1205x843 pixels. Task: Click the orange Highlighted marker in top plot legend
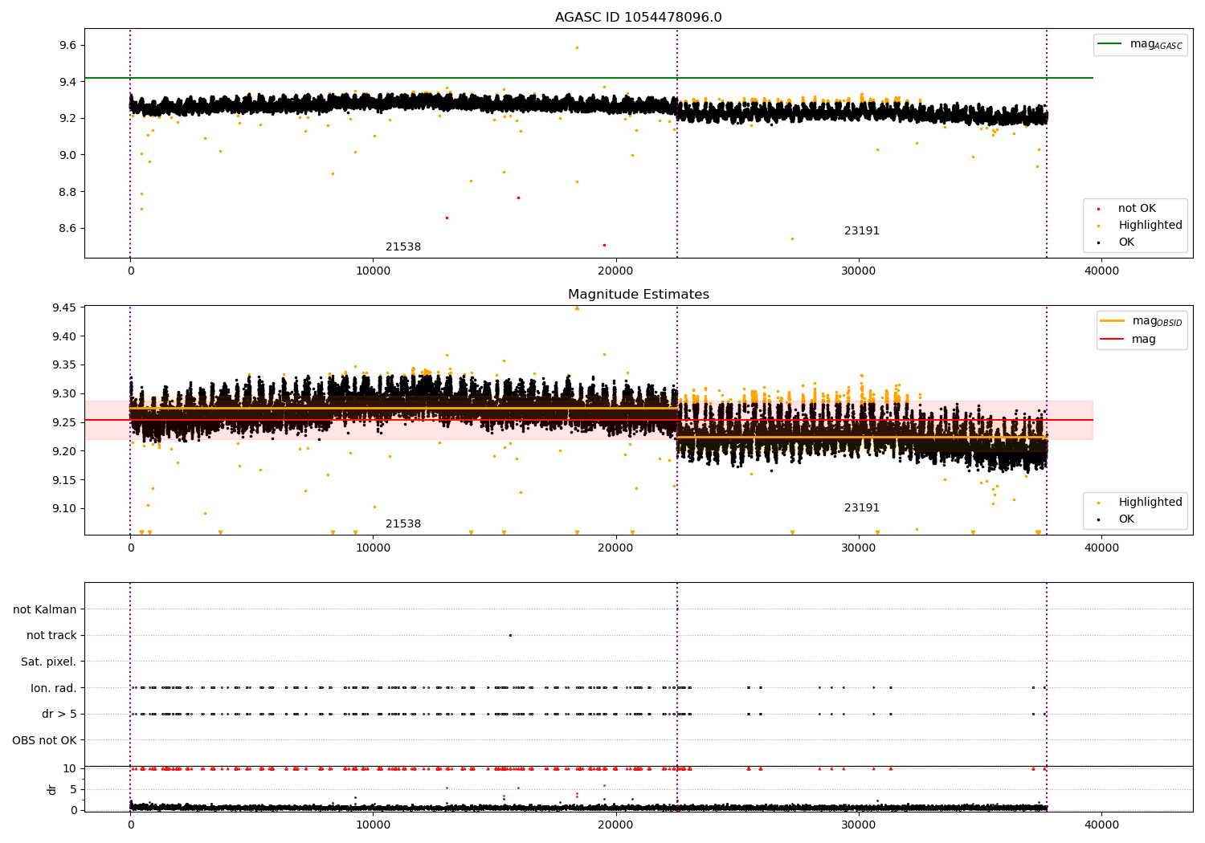pos(1098,226)
